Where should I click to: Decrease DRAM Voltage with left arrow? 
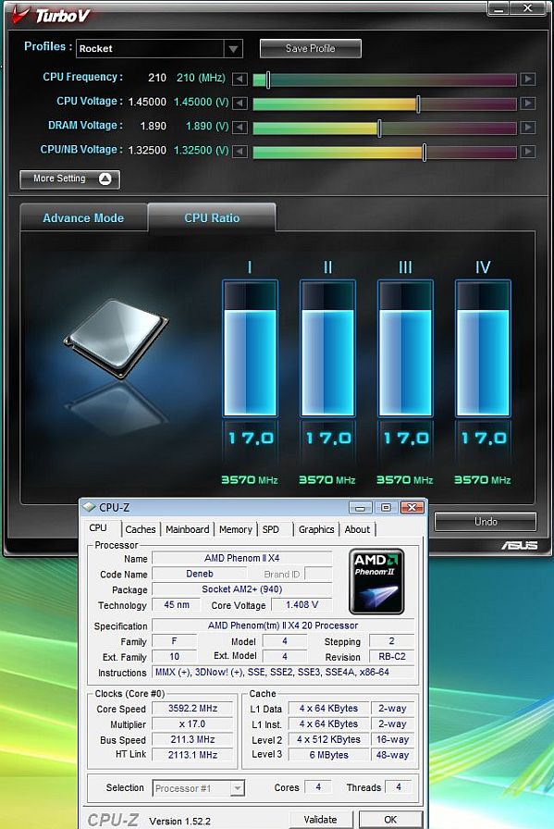240,127
